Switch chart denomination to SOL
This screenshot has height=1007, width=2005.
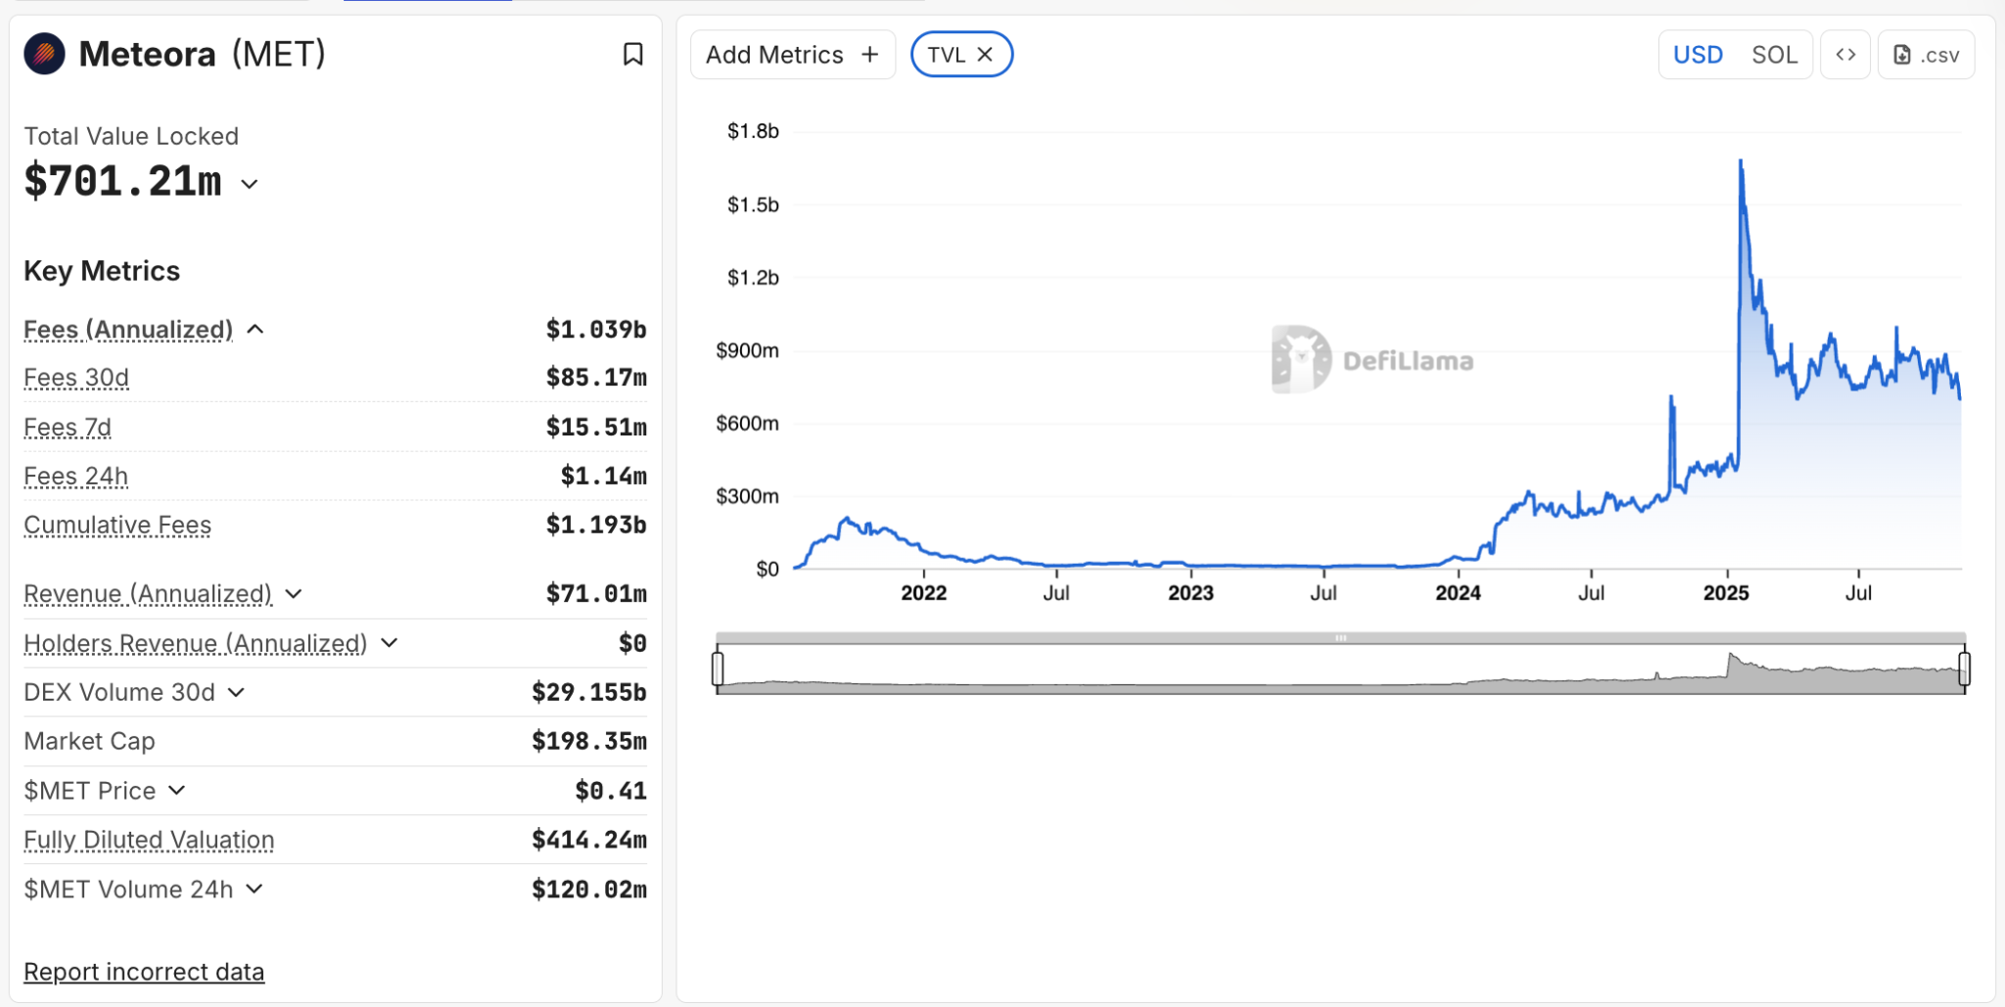coord(1774,55)
